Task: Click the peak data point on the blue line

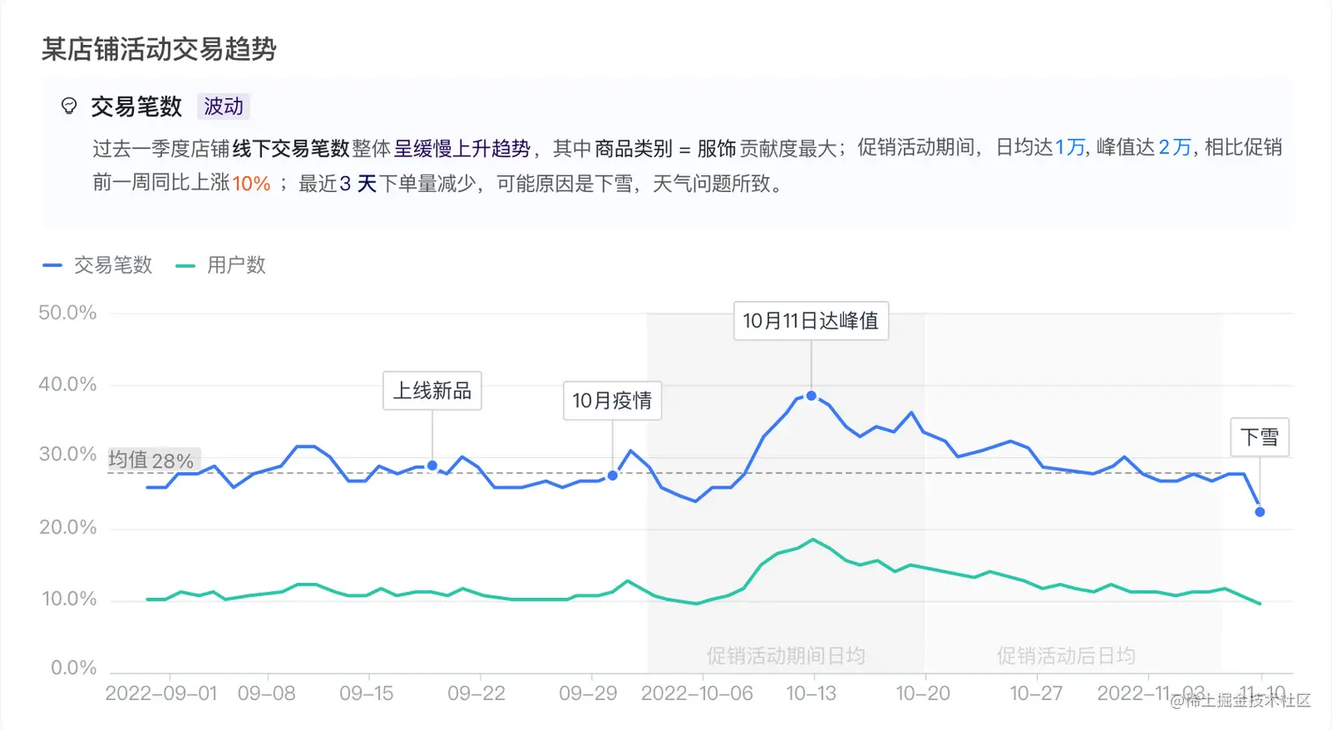Action: click(811, 396)
